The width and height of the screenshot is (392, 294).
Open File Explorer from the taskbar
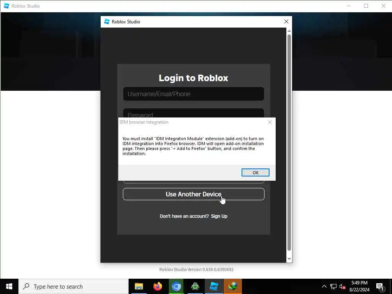[x=139, y=286]
